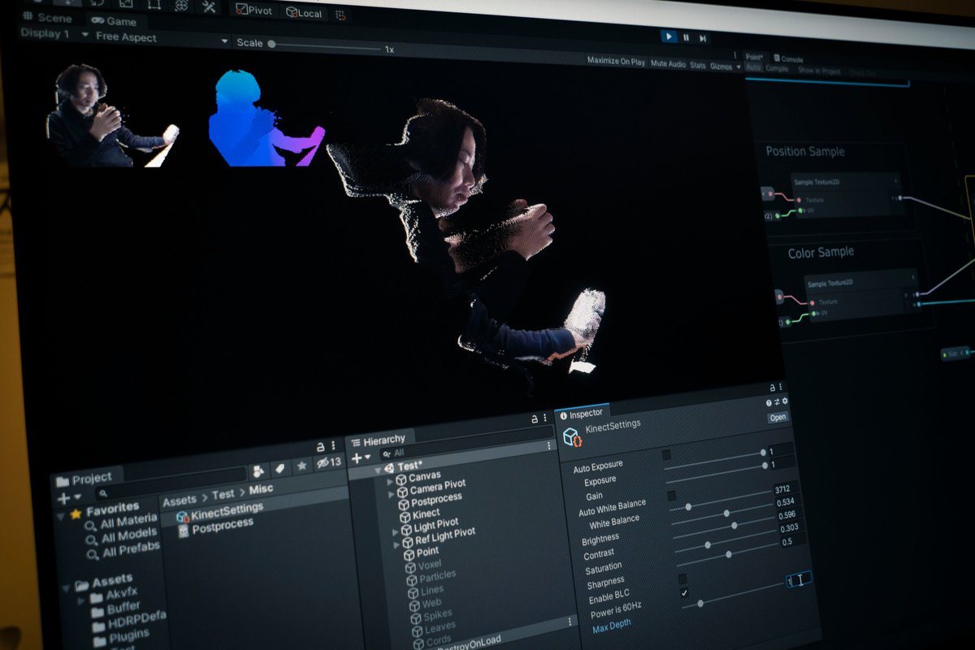Click the Gizmos button
This screenshot has height=650, width=975.
point(720,66)
